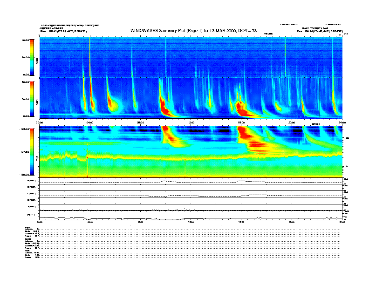Click the black vertical line near 22:00 in RAD1
369x285 pixels.
320,98
